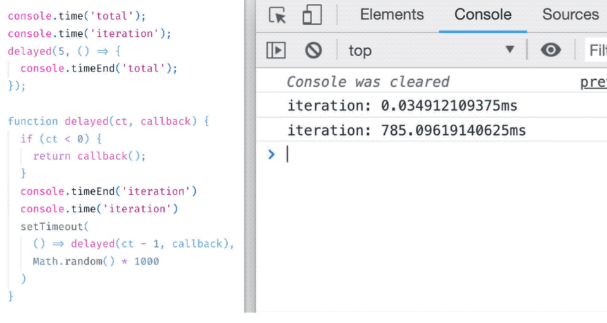Viewport: 607px width, 323px height.
Task: Open the 'top' JavaScript context dropdown
Action: pos(432,50)
